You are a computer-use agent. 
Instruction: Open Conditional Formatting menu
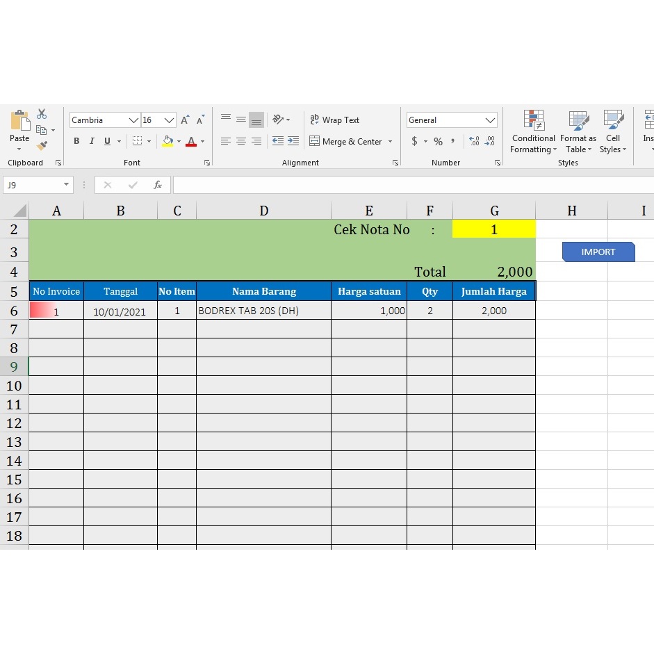pyautogui.click(x=534, y=132)
